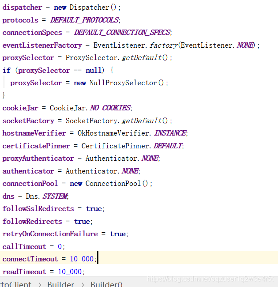
Task: Click the callTimeout value 0
Action: coord(60,246)
